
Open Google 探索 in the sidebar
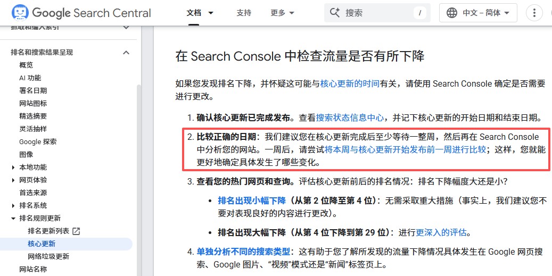click(x=38, y=141)
